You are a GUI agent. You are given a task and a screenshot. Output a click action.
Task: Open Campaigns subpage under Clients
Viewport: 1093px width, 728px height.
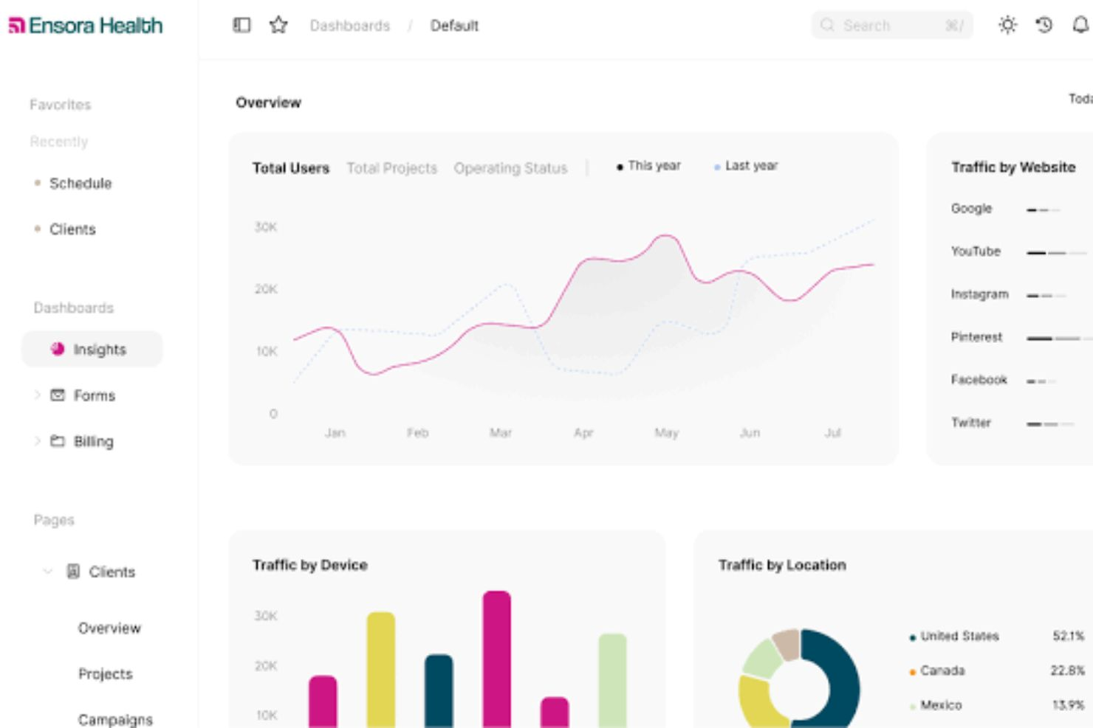point(115,719)
